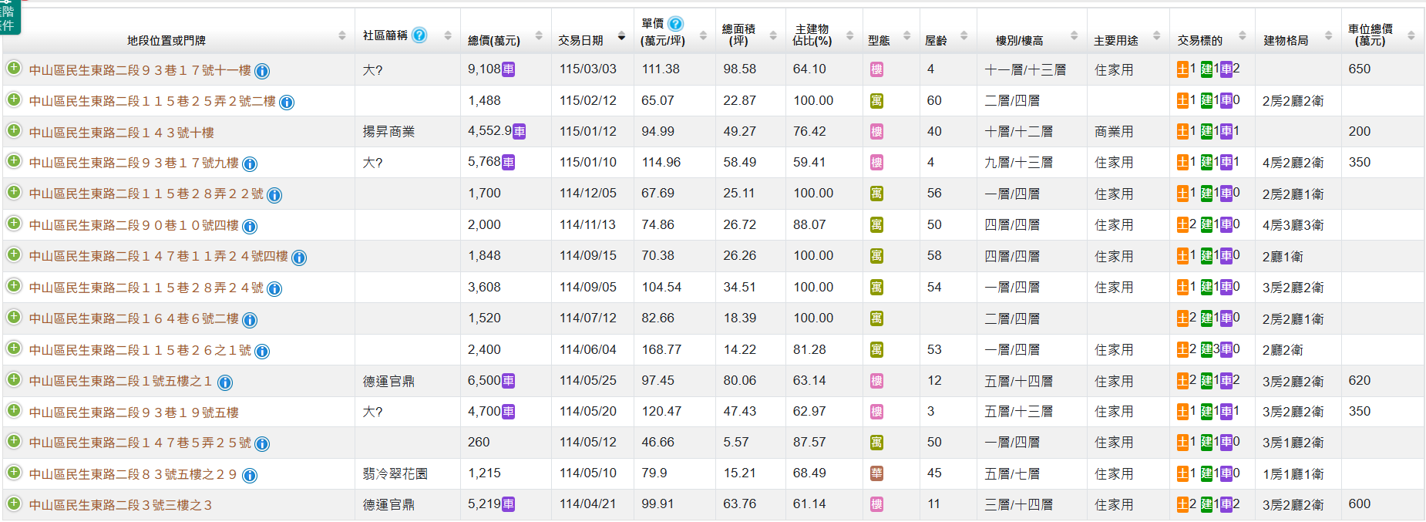The width and height of the screenshot is (1426, 522).
Task: Expand row for 147巷11弄24號四樓
Action: tap(14, 254)
